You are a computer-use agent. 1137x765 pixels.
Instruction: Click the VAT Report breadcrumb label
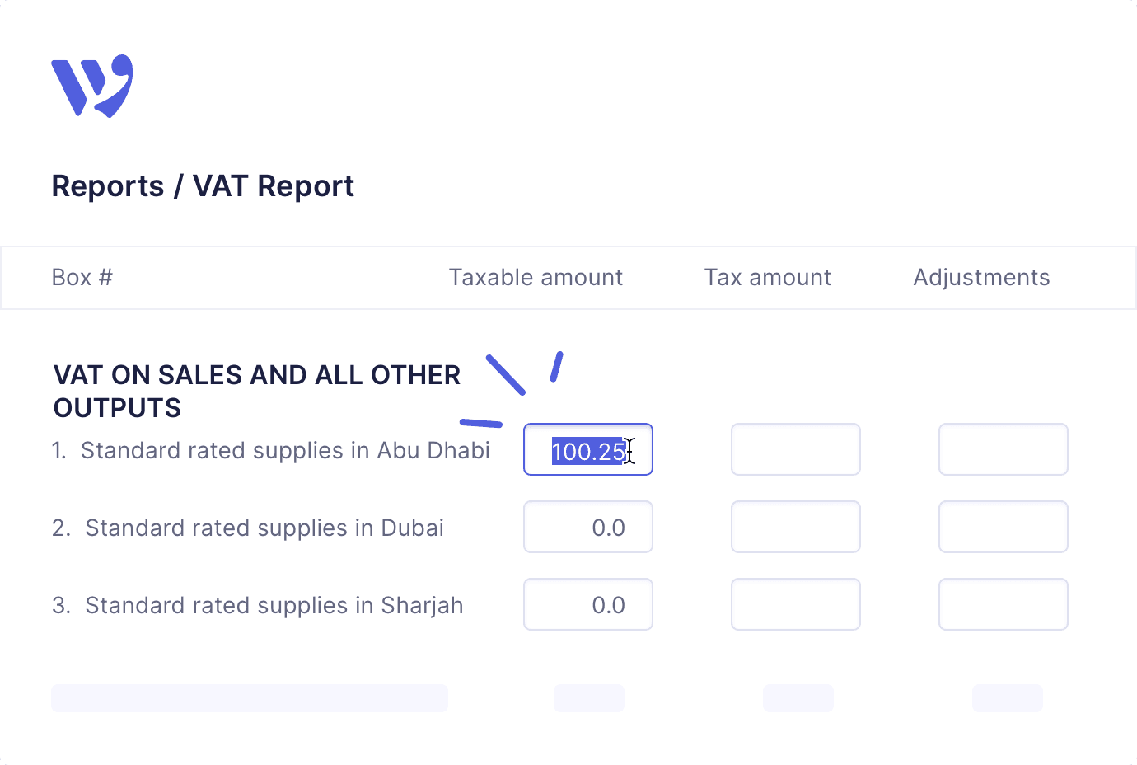(274, 185)
